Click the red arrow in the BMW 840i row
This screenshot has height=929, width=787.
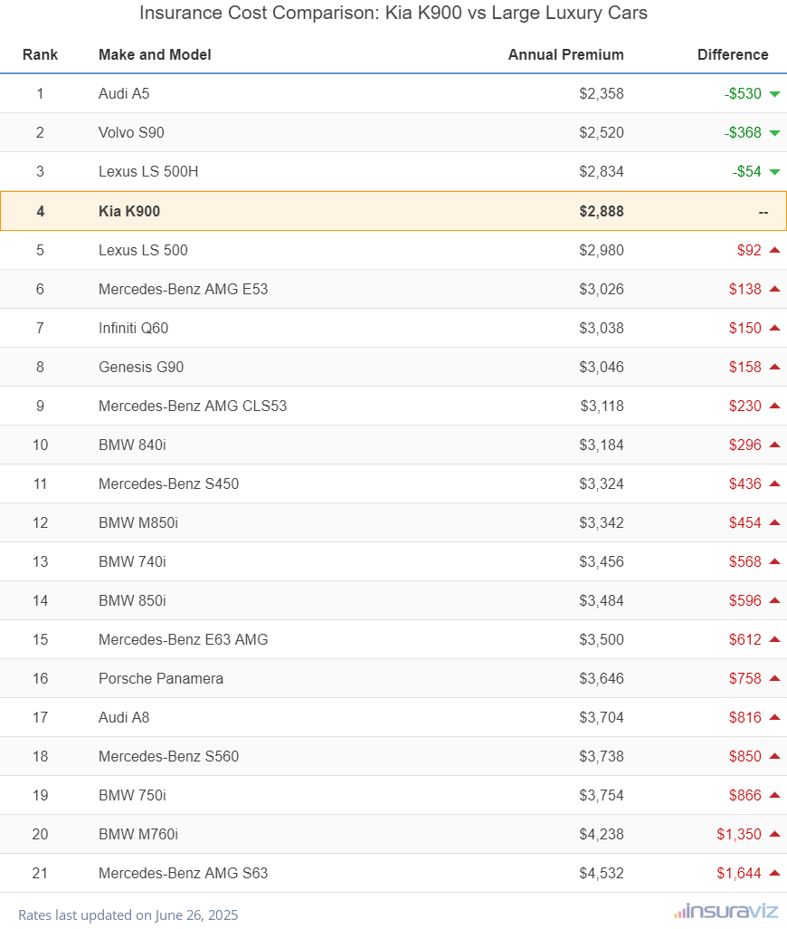pos(774,445)
